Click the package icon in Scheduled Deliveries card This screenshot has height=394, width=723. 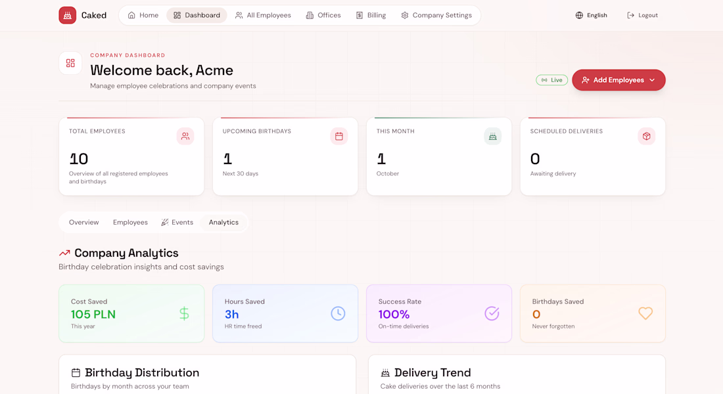[x=647, y=137]
